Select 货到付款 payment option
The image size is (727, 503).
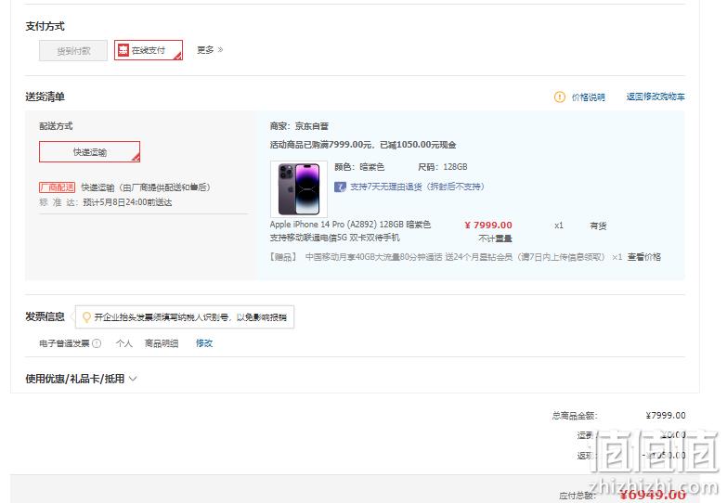[x=73, y=50]
